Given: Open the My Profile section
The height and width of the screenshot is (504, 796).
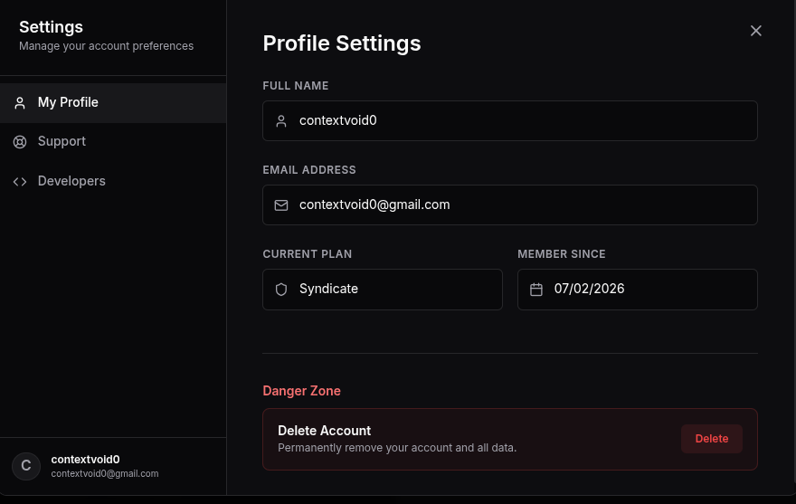Looking at the screenshot, I should coord(113,102).
